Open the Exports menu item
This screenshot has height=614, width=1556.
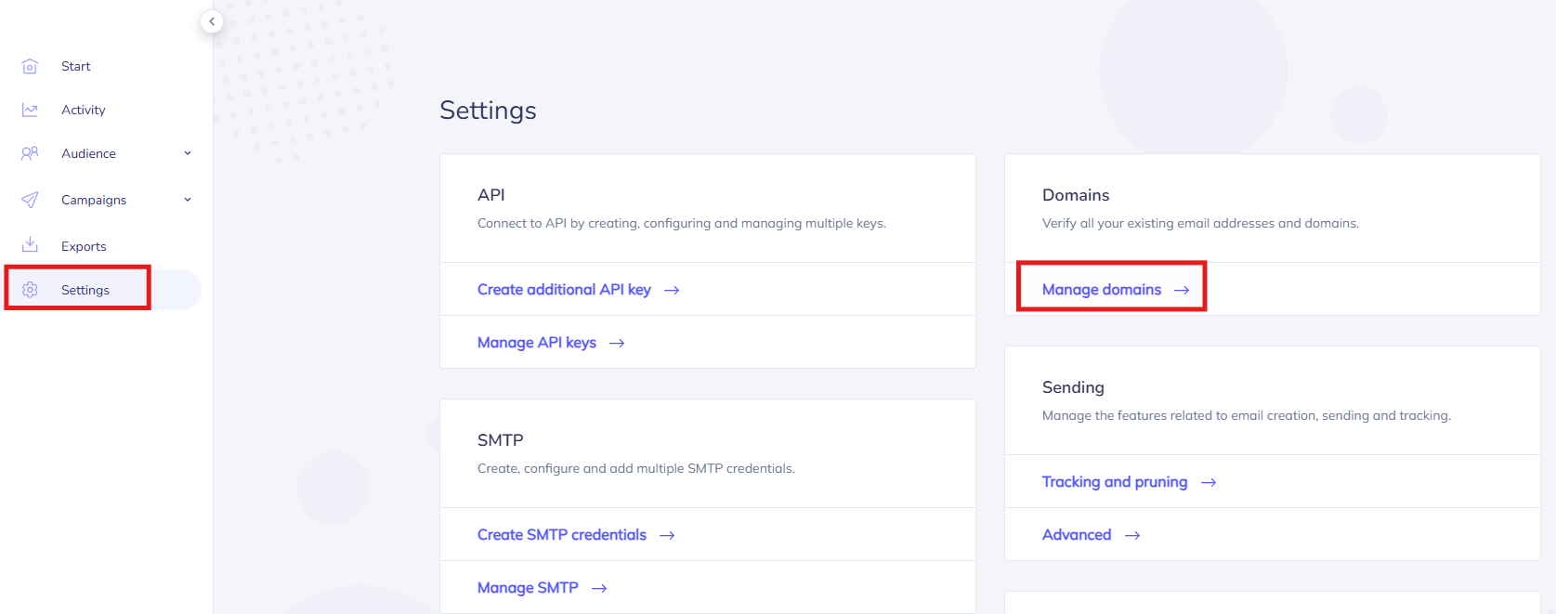(84, 246)
